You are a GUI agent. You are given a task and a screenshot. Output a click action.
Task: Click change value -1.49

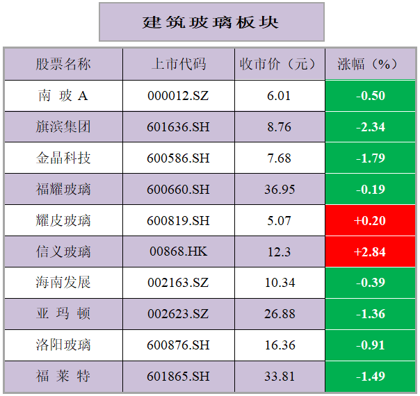click(371, 377)
